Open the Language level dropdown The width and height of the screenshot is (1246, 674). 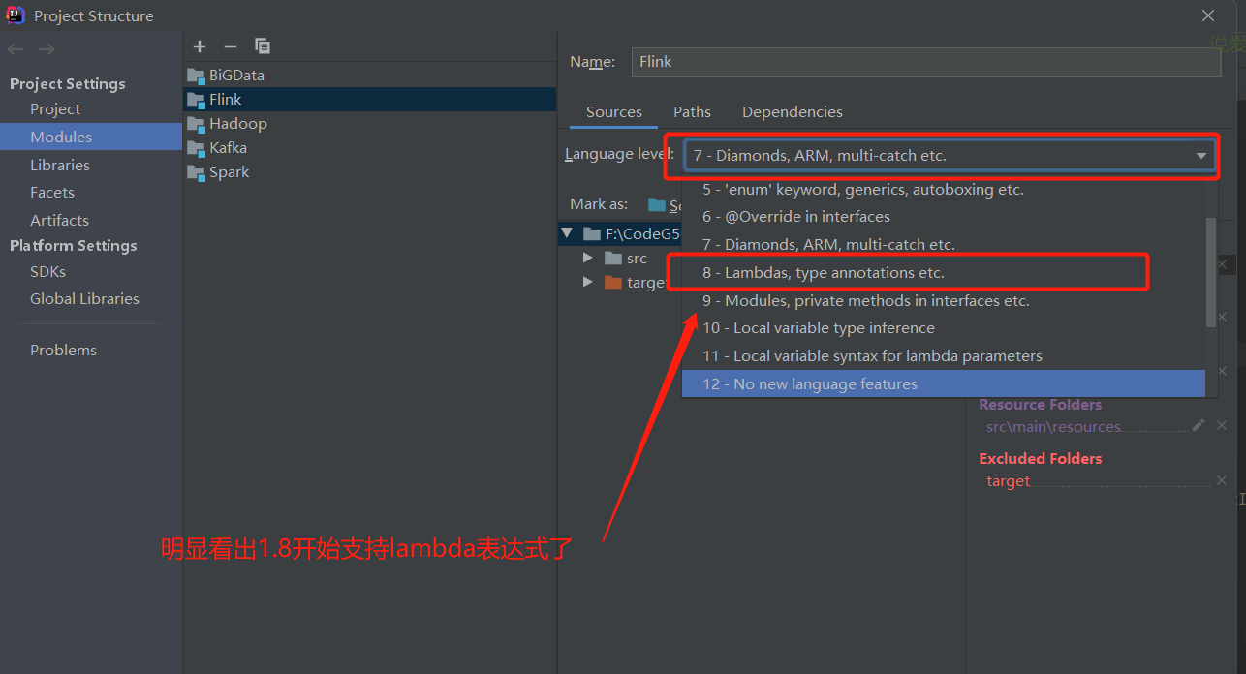pyautogui.click(x=1199, y=155)
